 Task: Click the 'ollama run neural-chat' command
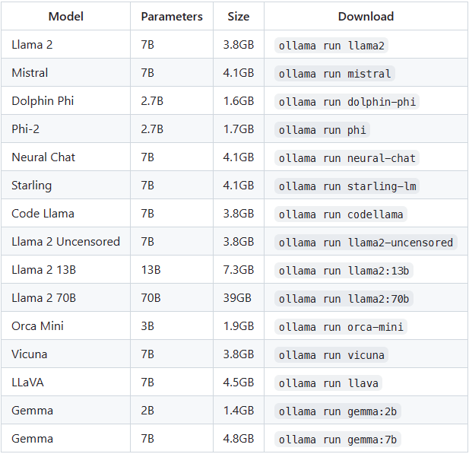click(x=347, y=158)
